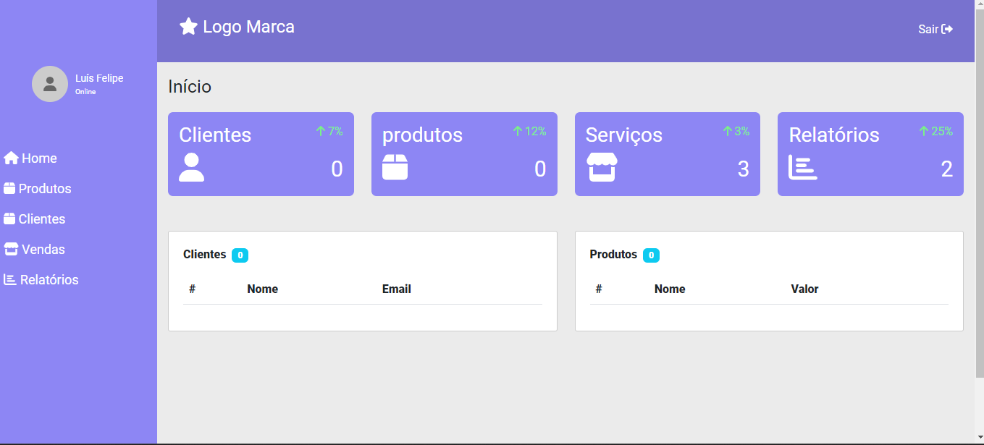The width and height of the screenshot is (984, 445).
Task: Click the chart icon beside Relatórios in sidebar
Action: 10,279
